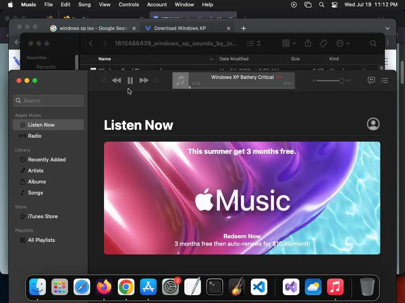Click Redeem Now on Apple Music banner
Viewport: 405px width, 303px height.
coord(242,236)
